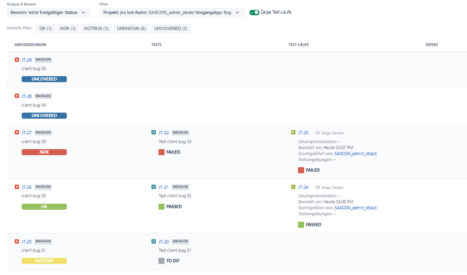Click the UNCOVERED badge under client bug 04
The width and height of the screenshot is (467, 275).
pos(44,116)
